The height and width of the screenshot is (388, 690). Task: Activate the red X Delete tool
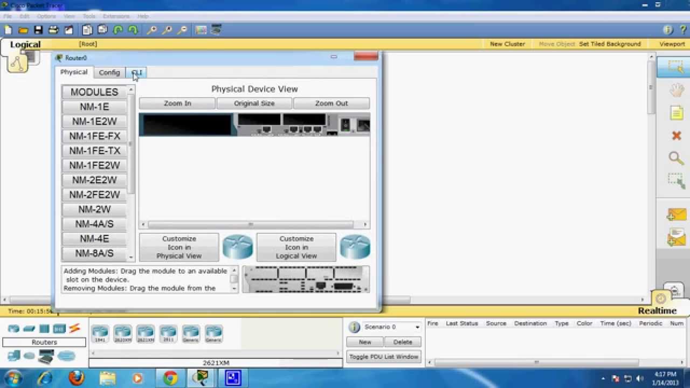[x=677, y=135]
